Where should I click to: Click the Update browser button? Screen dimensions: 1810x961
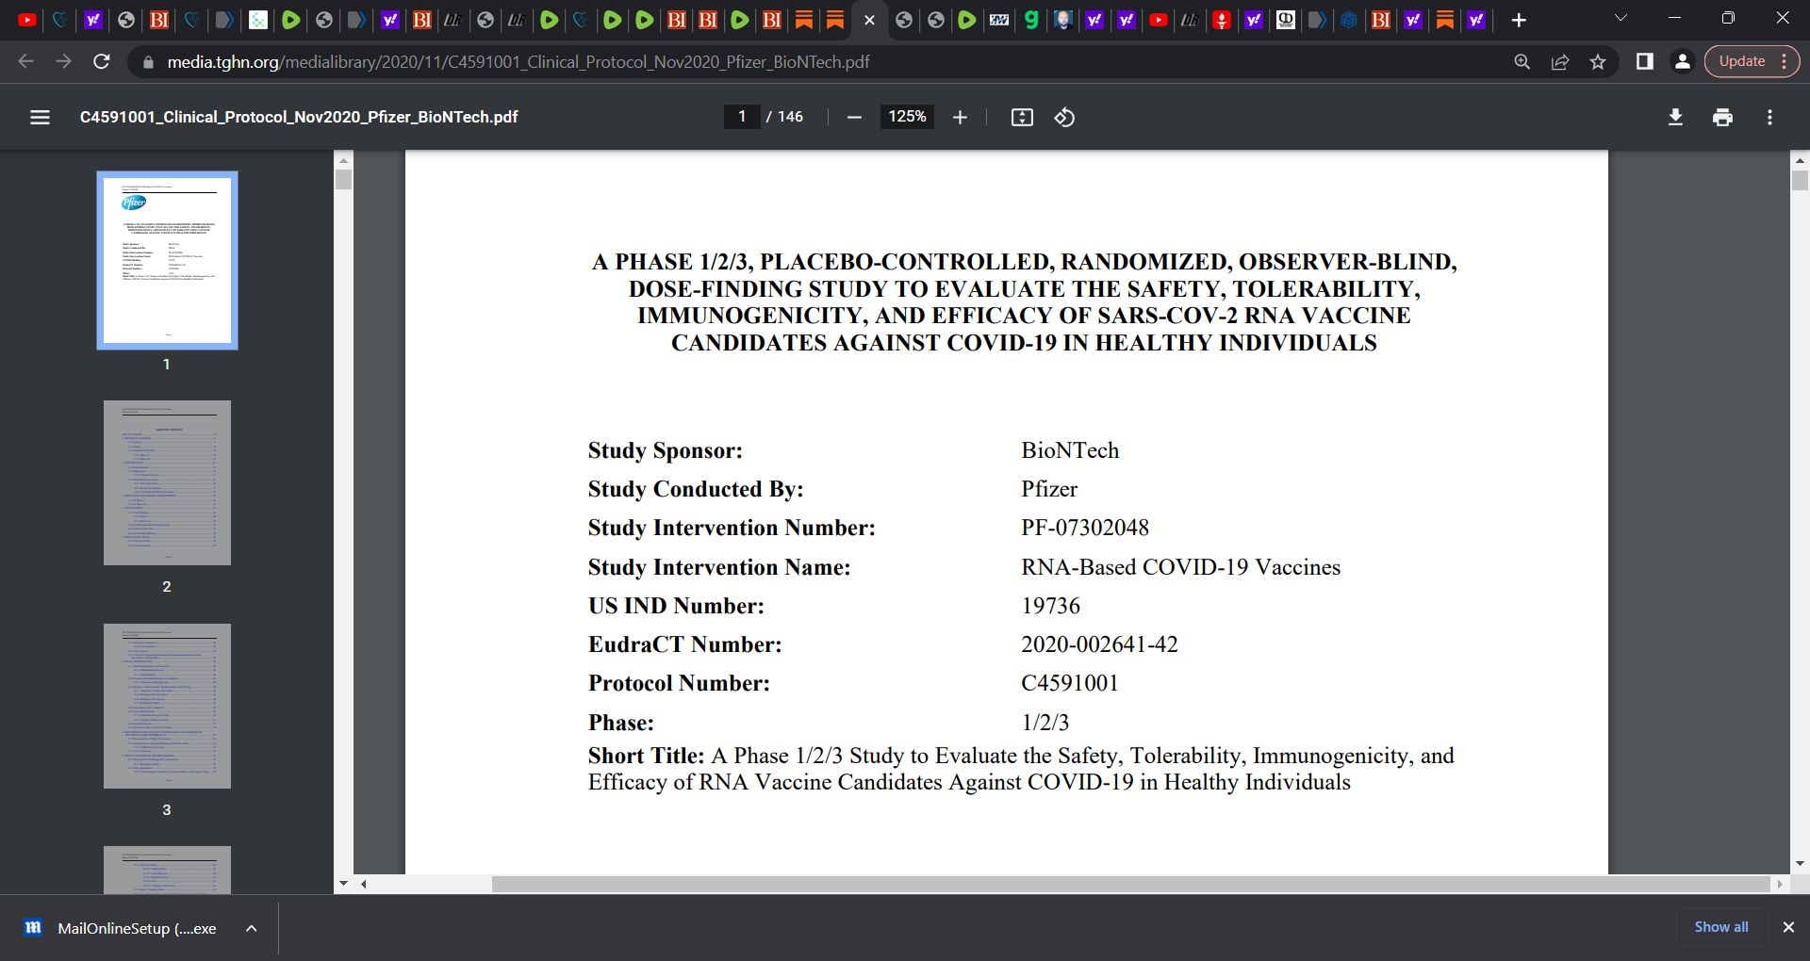pyautogui.click(x=1752, y=61)
